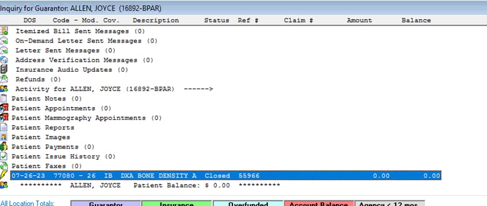Select Itemized Bill Sent Messages (0) row

click(80, 31)
